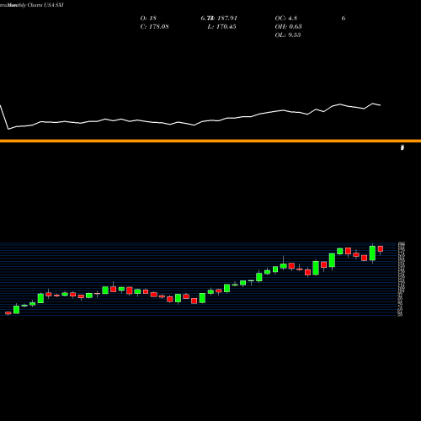Click the 'OC: 4.8' value
The height and width of the screenshot is (421, 421).
(286, 19)
